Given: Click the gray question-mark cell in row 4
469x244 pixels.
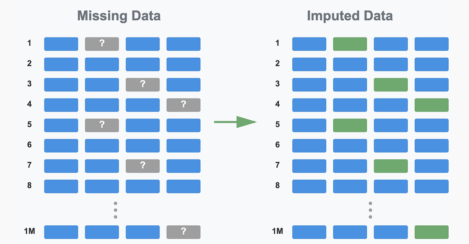Looking at the screenshot, I should click(x=183, y=105).
